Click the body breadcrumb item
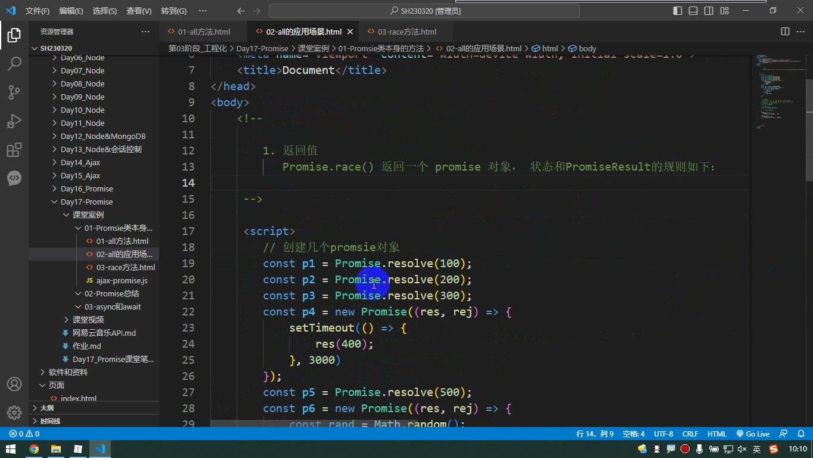This screenshot has height=458, width=813. pyautogui.click(x=582, y=48)
